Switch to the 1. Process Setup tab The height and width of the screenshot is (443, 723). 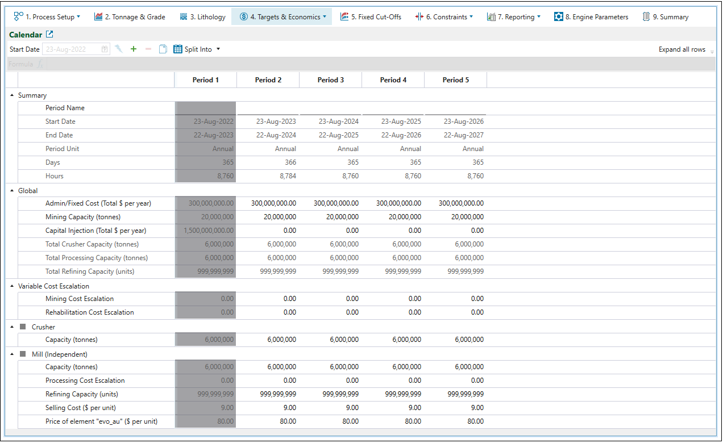coord(47,17)
